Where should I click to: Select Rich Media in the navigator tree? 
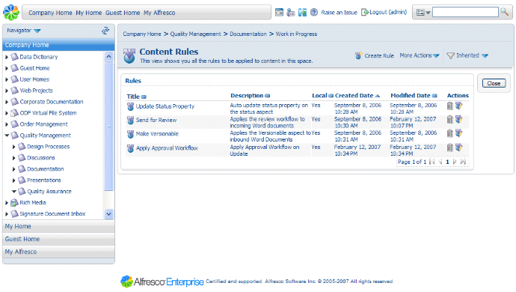point(33,203)
